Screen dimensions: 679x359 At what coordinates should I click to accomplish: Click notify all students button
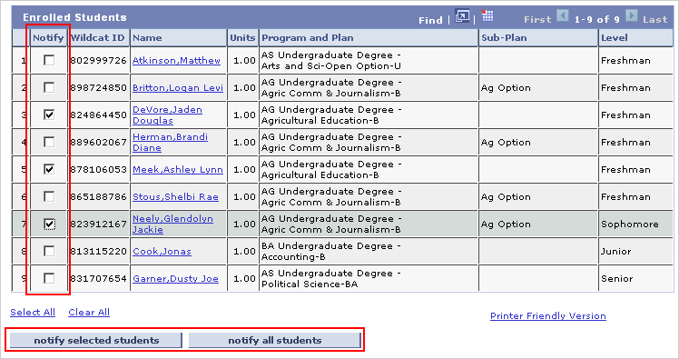(x=275, y=340)
